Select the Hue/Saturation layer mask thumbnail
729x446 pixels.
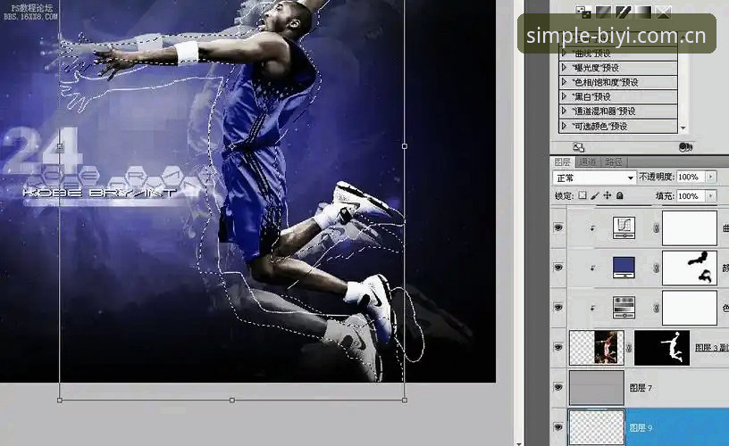tap(690, 308)
